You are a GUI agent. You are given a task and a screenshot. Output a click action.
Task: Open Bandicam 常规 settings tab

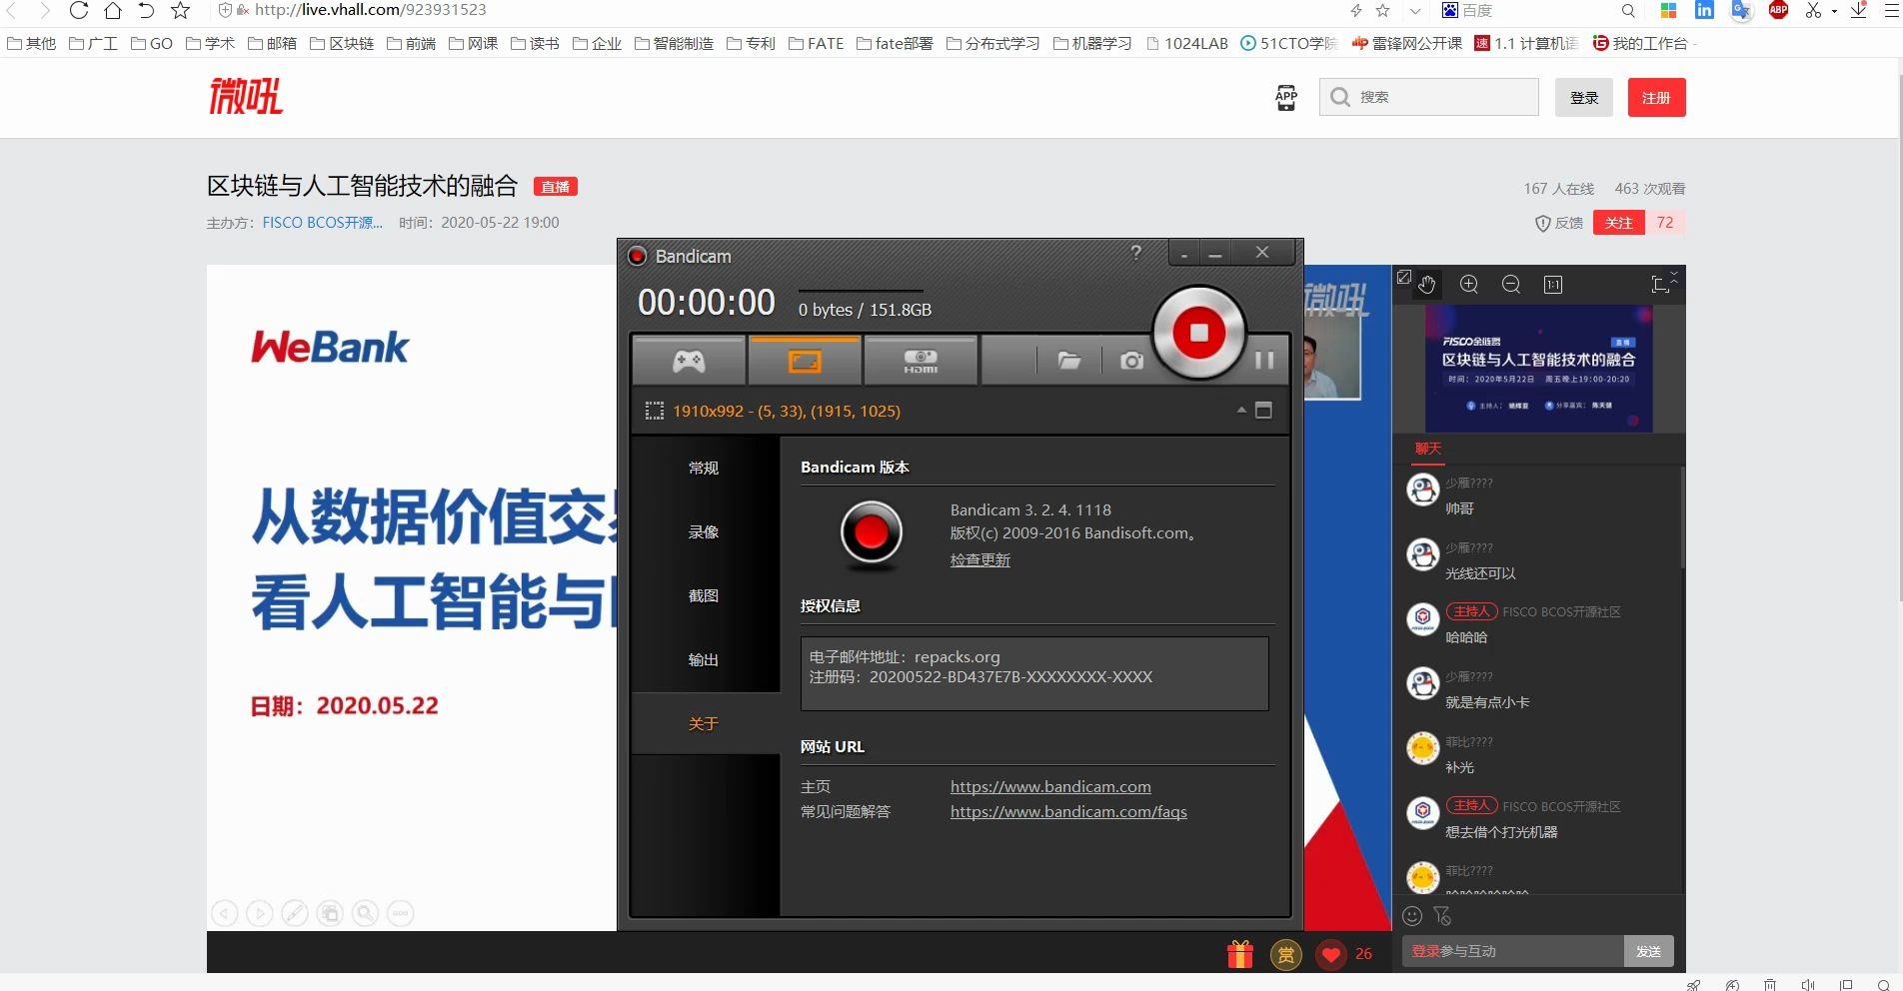click(704, 468)
